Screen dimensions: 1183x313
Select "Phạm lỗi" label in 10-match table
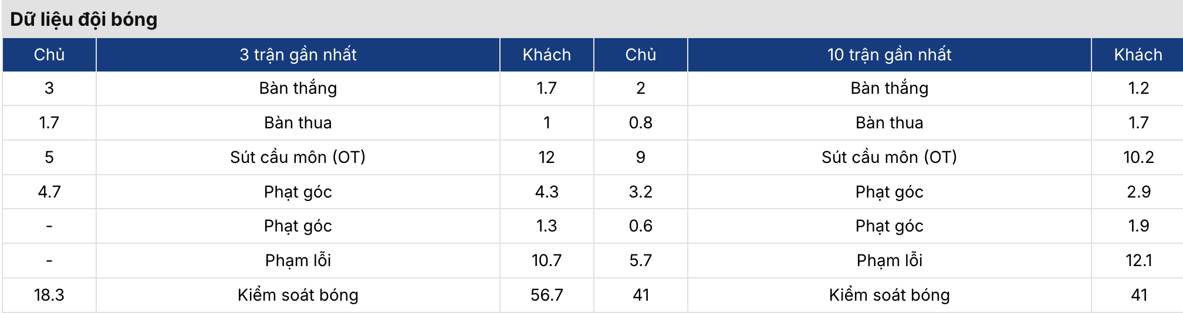(889, 260)
